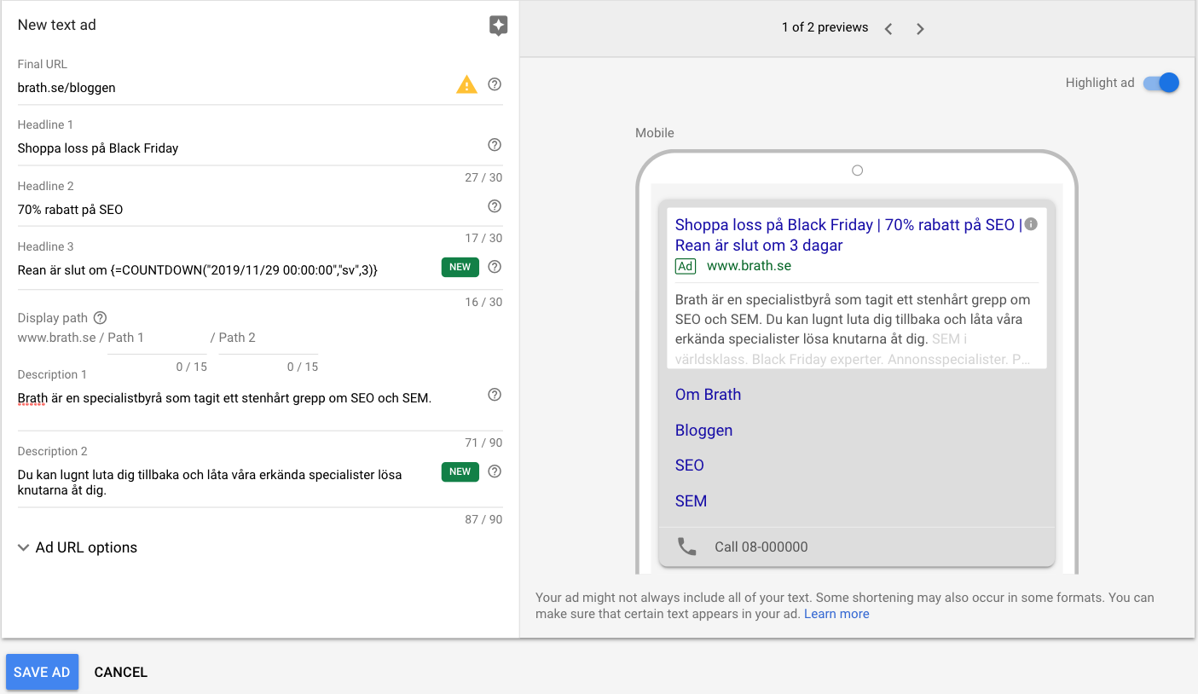This screenshot has height=694, width=1198.
Task: Click the phone icon in call extension
Action: pos(686,547)
